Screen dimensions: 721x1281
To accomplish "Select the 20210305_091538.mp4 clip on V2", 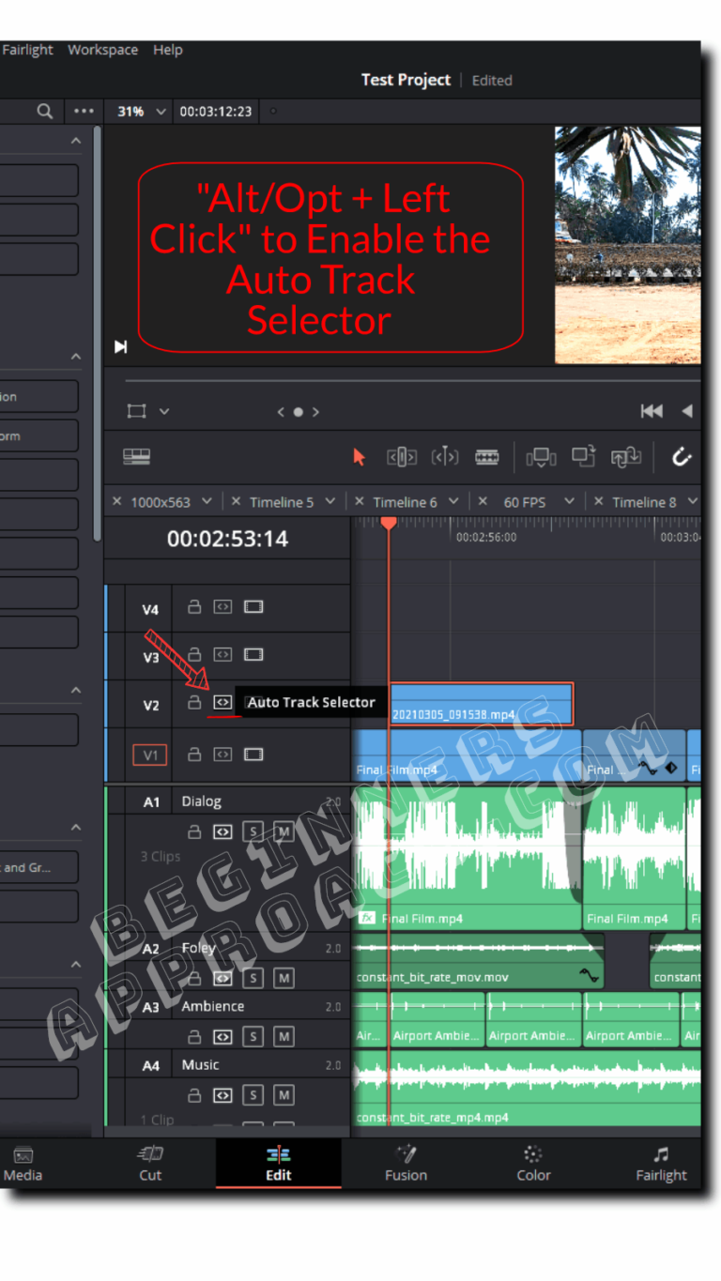I will (481, 704).
